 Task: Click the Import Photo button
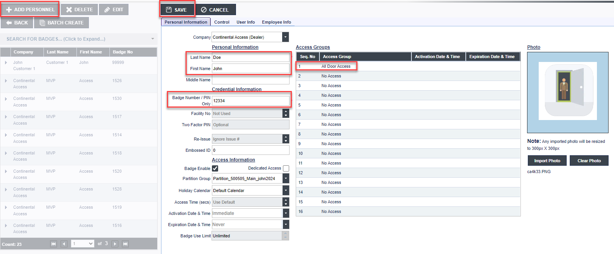[547, 161]
